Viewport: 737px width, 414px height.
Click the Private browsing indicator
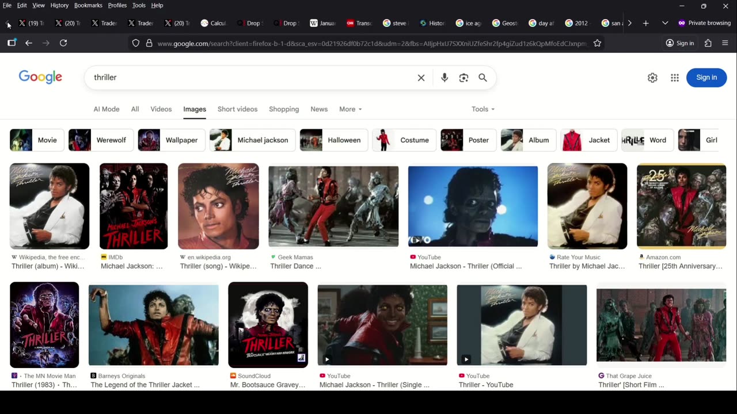(x=704, y=23)
